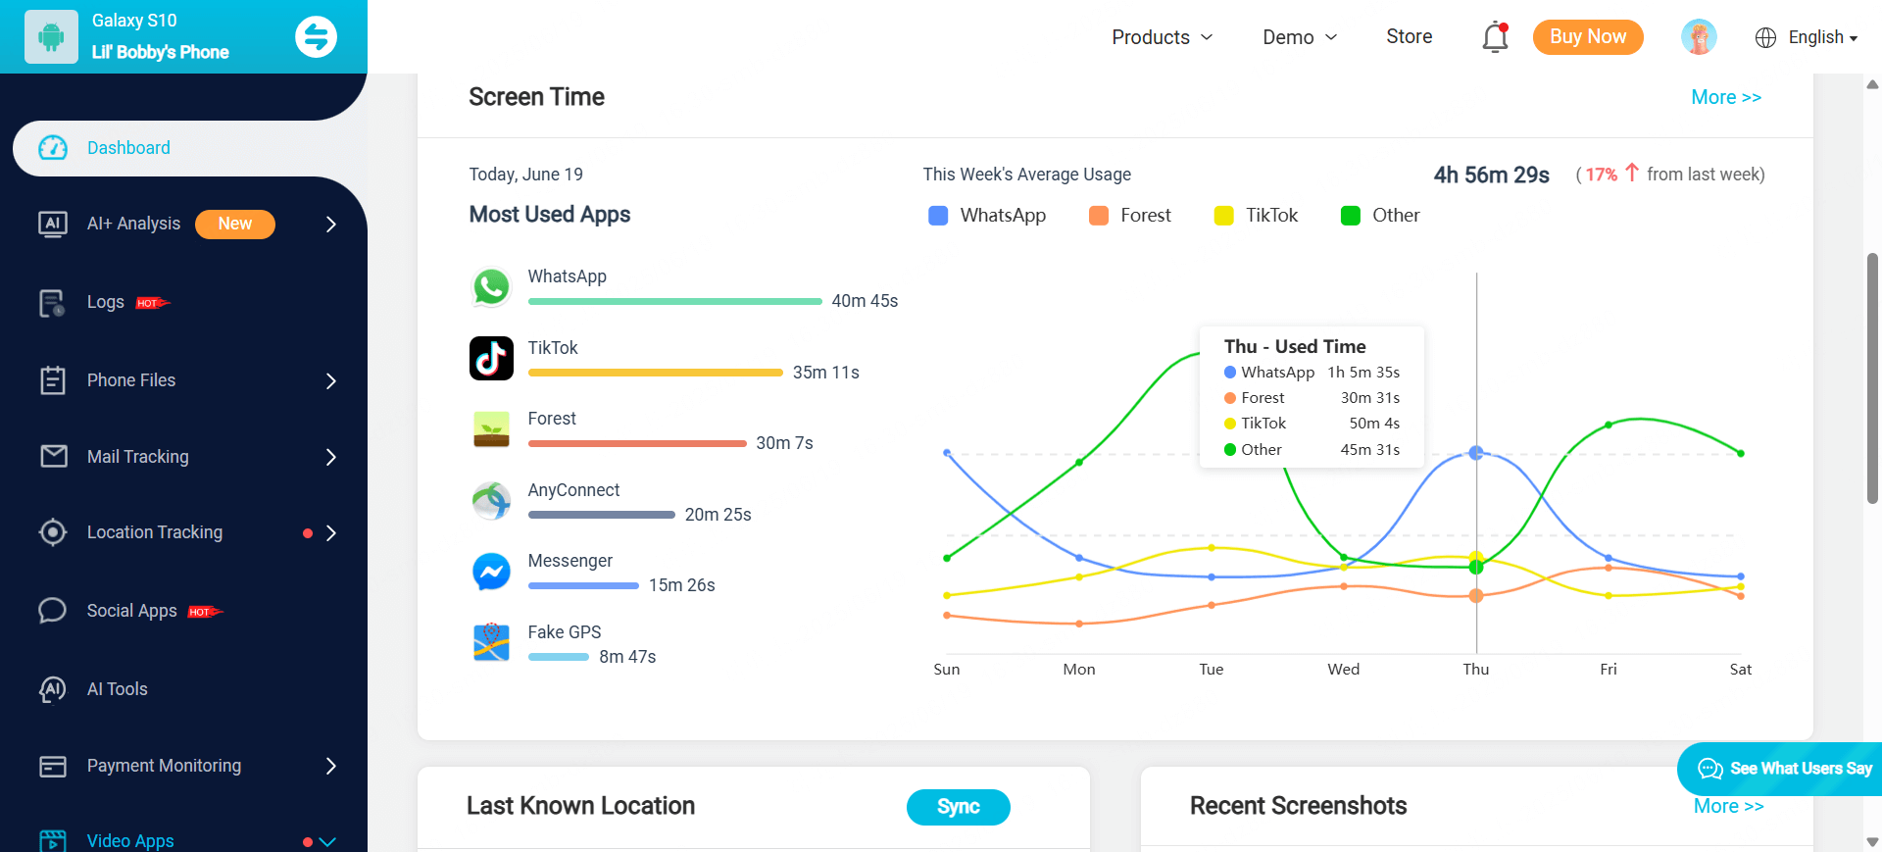Click Forest usage progress bar
Screen dimensions: 1882x852
637,444
